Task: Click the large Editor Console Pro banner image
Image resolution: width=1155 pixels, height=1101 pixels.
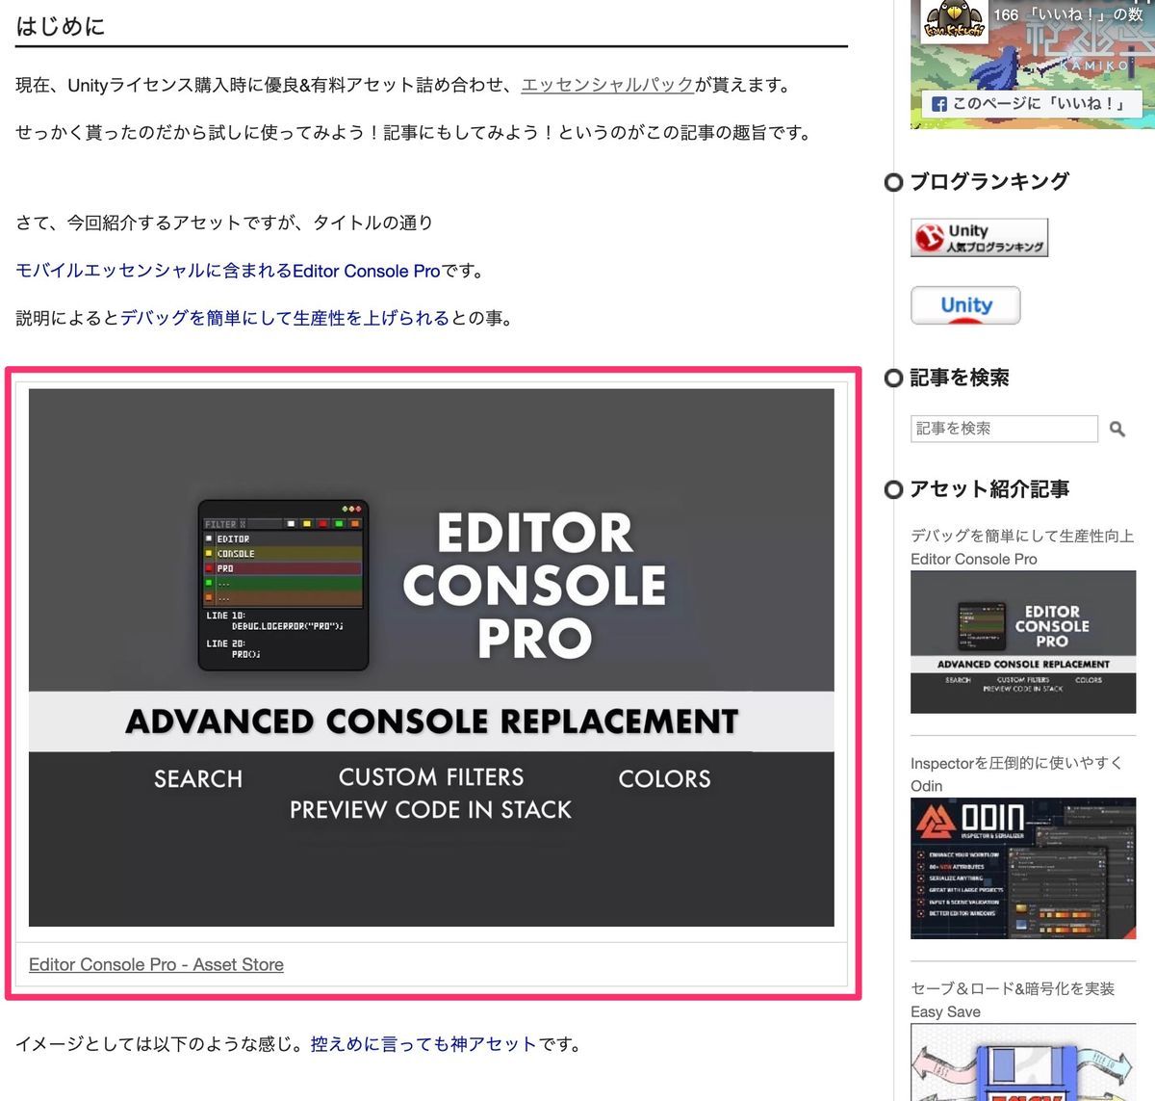Action: [x=431, y=657]
